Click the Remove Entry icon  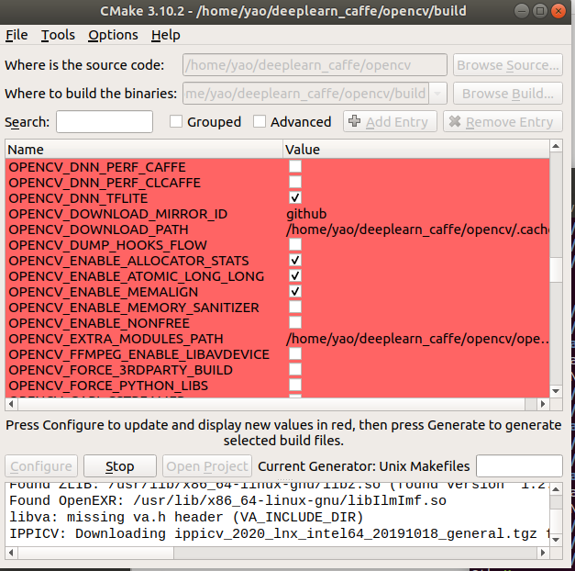tap(455, 122)
